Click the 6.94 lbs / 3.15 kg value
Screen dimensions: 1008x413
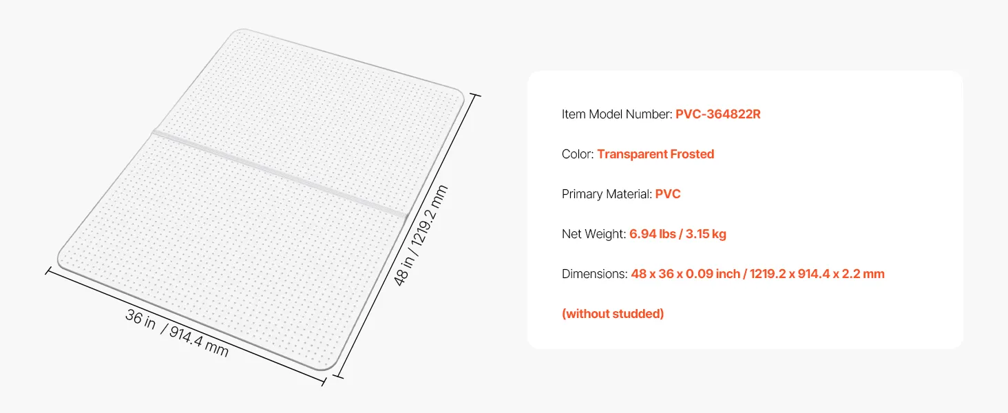[678, 234]
